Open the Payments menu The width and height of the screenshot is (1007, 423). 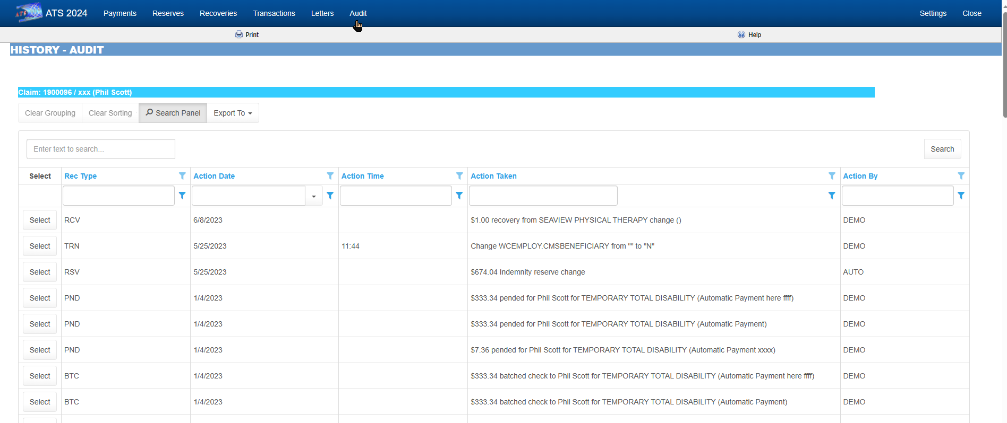click(x=120, y=13)
